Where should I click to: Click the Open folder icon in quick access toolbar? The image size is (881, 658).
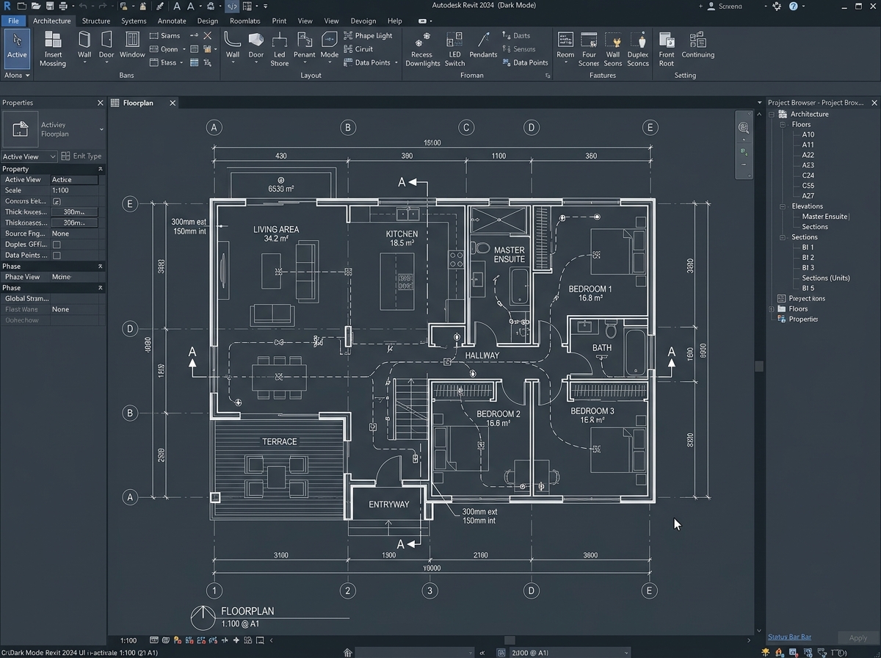coord(37,6)
